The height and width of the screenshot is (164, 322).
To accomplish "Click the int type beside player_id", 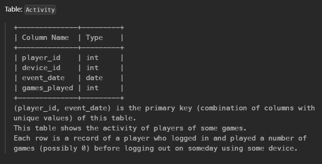I will (92, 58).
